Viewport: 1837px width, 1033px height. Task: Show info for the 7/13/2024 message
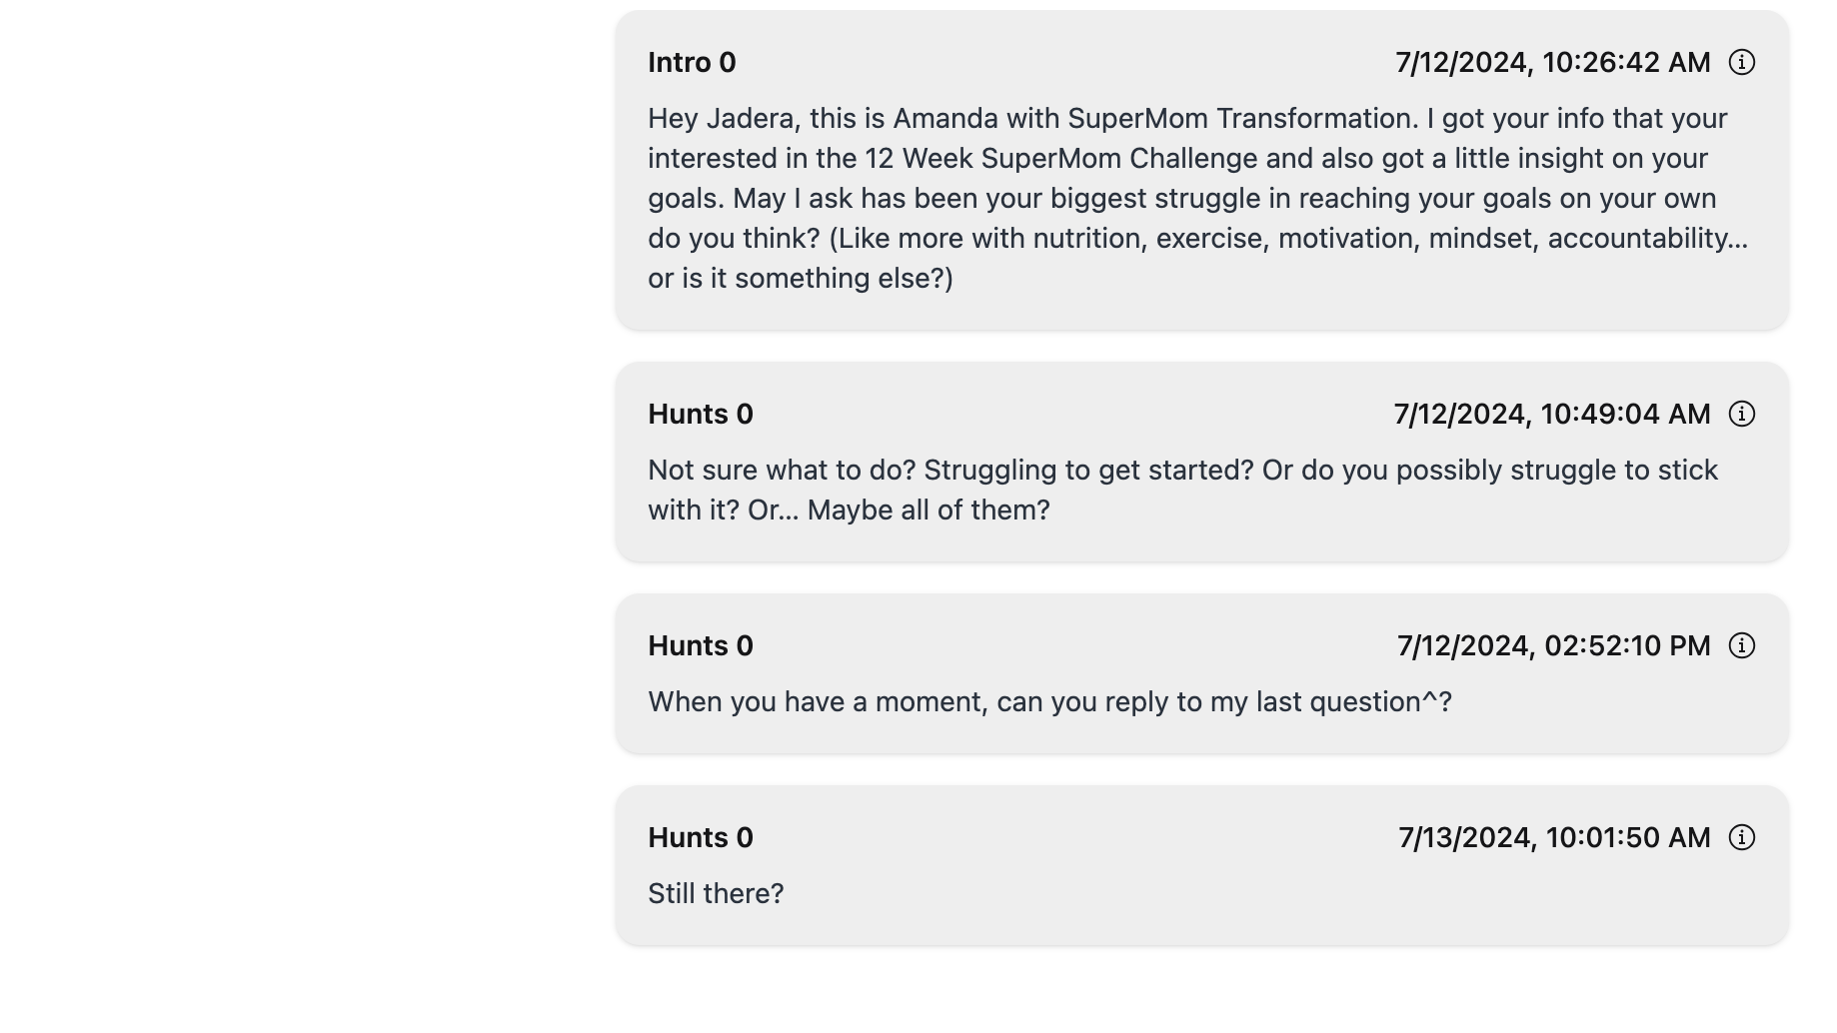[x=1741, y=838]
